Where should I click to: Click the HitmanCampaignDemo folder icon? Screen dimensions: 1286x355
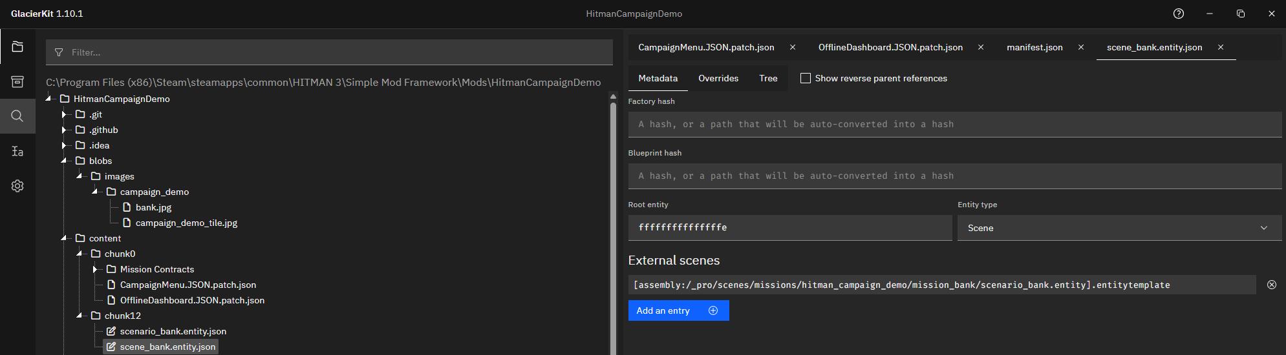(65, 99)
